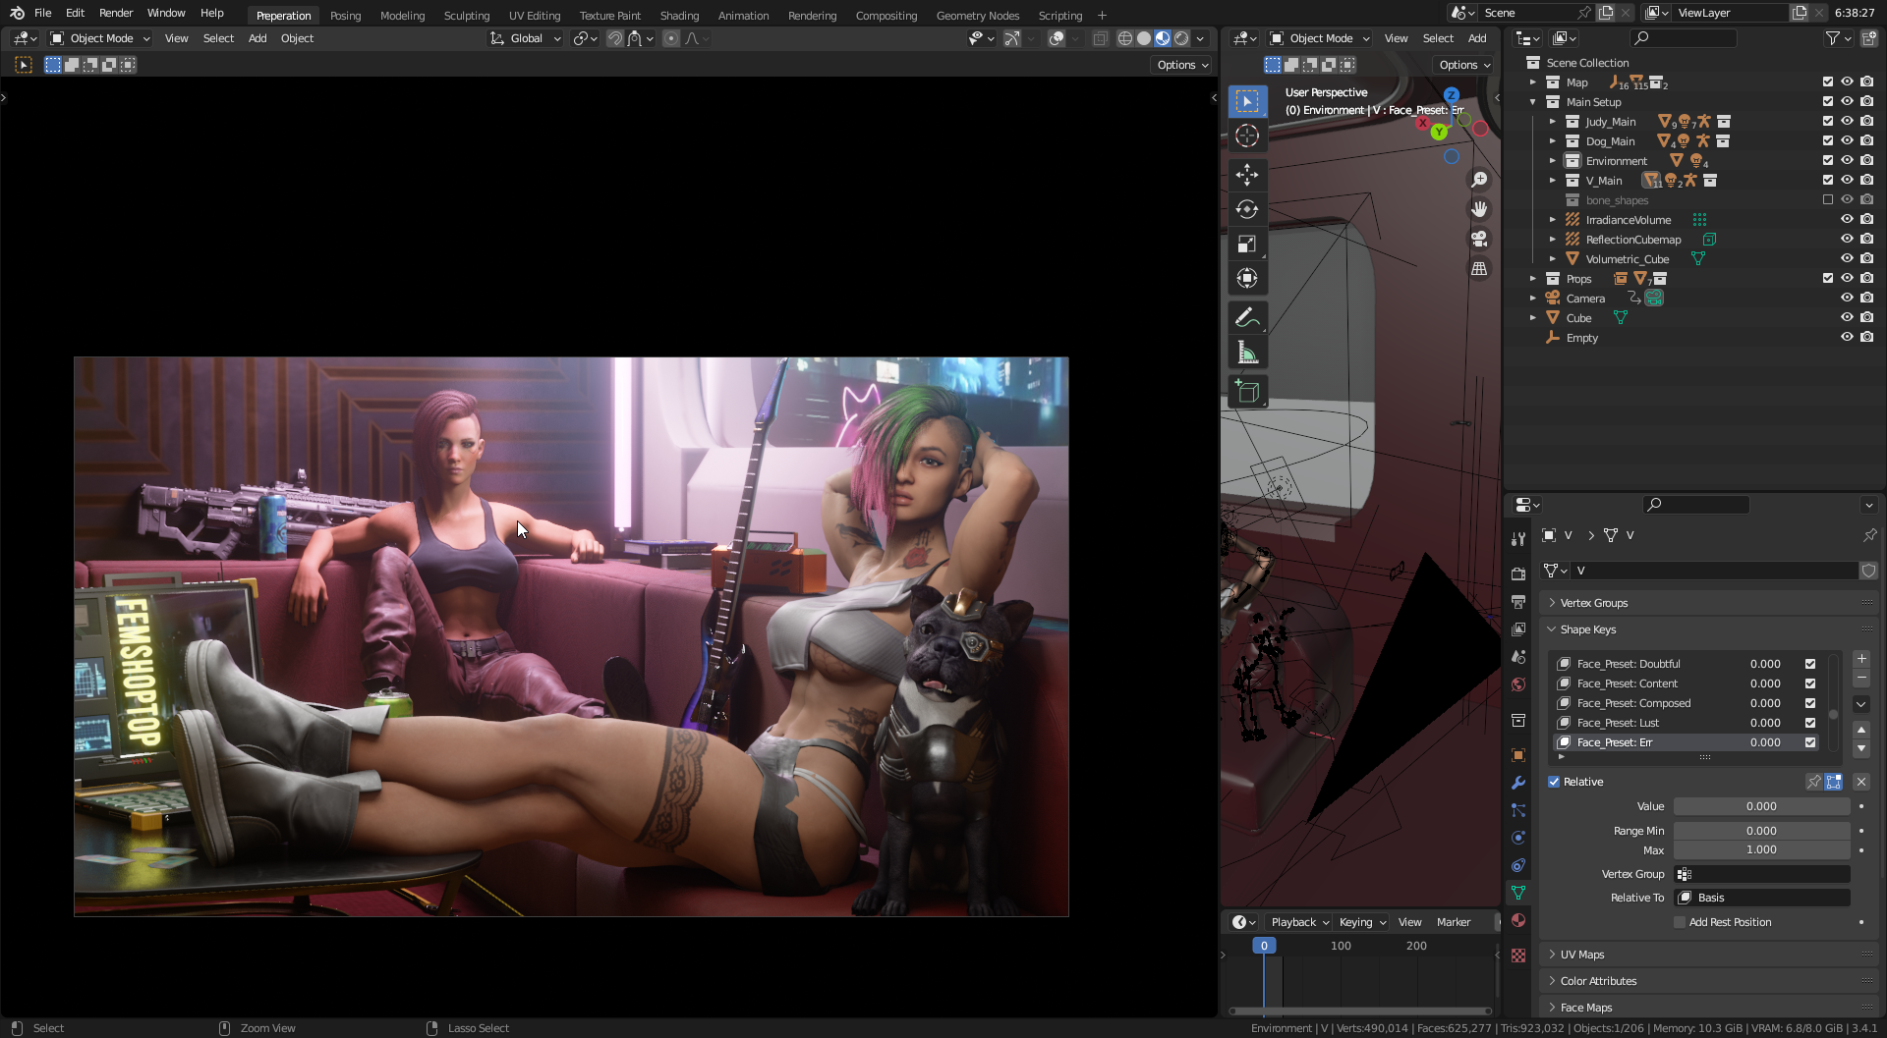The width and height of the screenshot is (1887, 1038).
Task: Uncheck the Face_Preset: Lust shape key
Action: coord(1810,723)
